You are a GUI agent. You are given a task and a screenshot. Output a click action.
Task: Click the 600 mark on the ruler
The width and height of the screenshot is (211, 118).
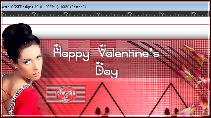130,13
